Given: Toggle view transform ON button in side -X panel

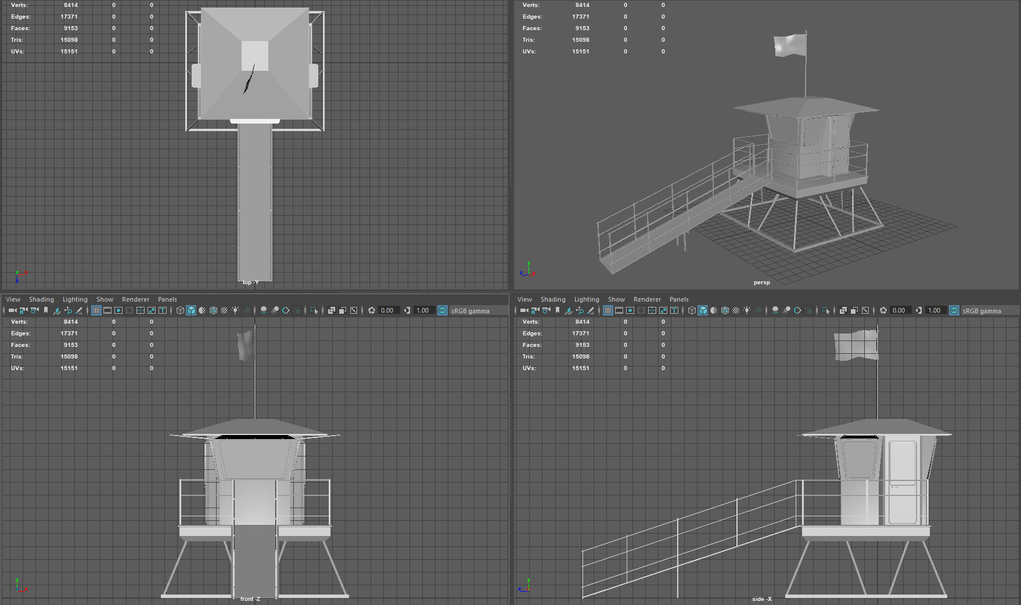Looking at the screenshot, I should pyautogui.click(x=954, y=310).
